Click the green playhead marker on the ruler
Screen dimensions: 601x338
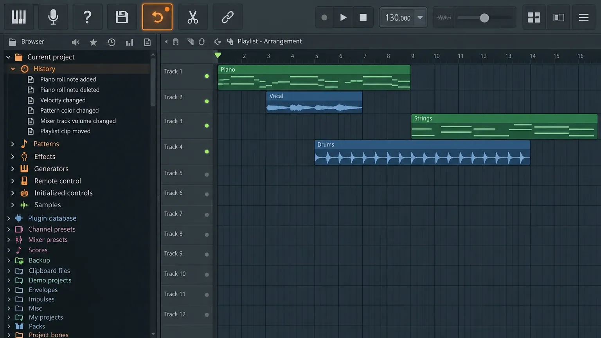218,56
